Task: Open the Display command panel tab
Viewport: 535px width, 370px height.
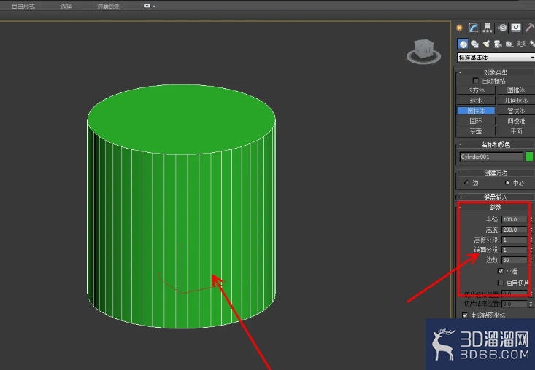Action: pos(516,28)
